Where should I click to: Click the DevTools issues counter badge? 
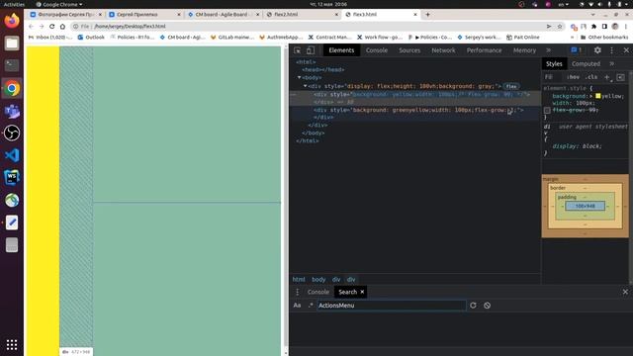point(576,50)
